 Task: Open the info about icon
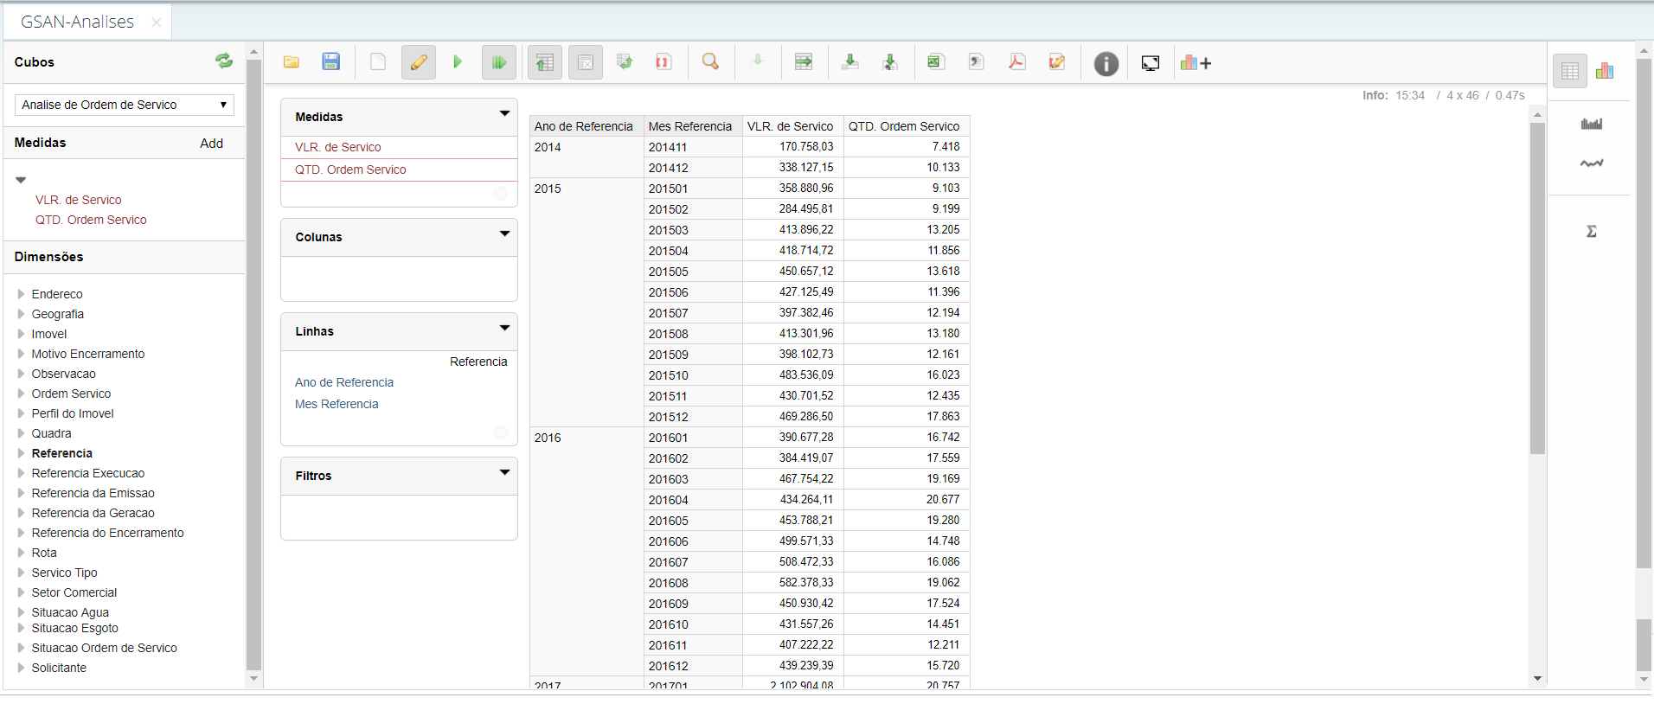(x=1106, y=63)
